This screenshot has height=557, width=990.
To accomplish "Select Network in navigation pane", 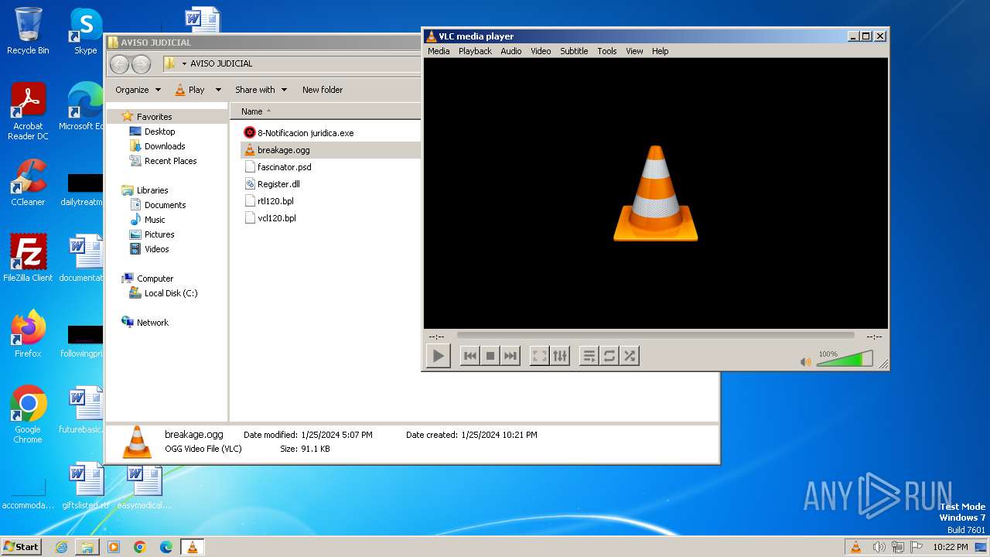I will (152, 323).
